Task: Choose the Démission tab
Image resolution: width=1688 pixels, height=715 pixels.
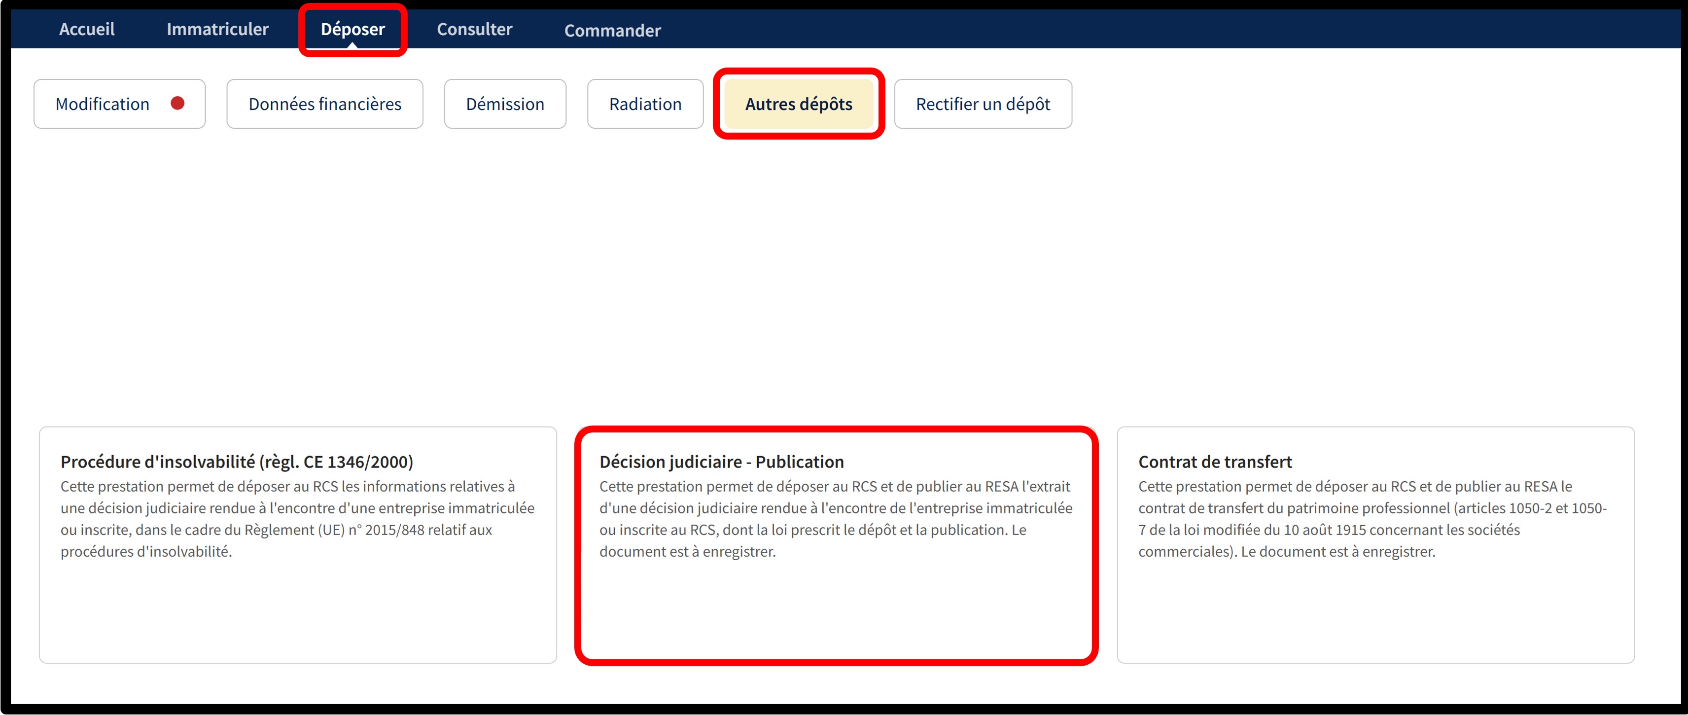Action: pyautogui.click(x=504, y=104)
